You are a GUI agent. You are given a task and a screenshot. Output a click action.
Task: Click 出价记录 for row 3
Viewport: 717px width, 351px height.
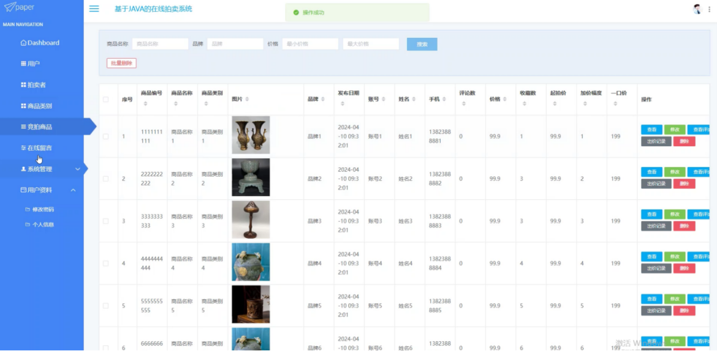(x=656, y=226)
